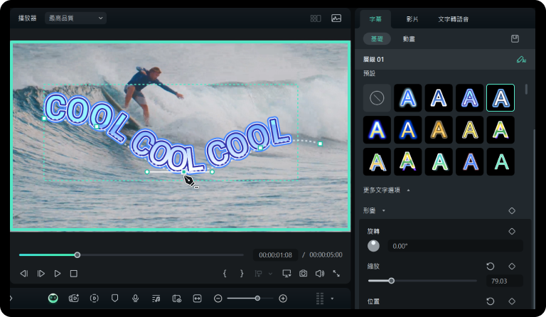Screen dimensions: 546x317
Task: Select the 動畫 sub-tab
Action: pyautogui.click(x=409, y=38)
